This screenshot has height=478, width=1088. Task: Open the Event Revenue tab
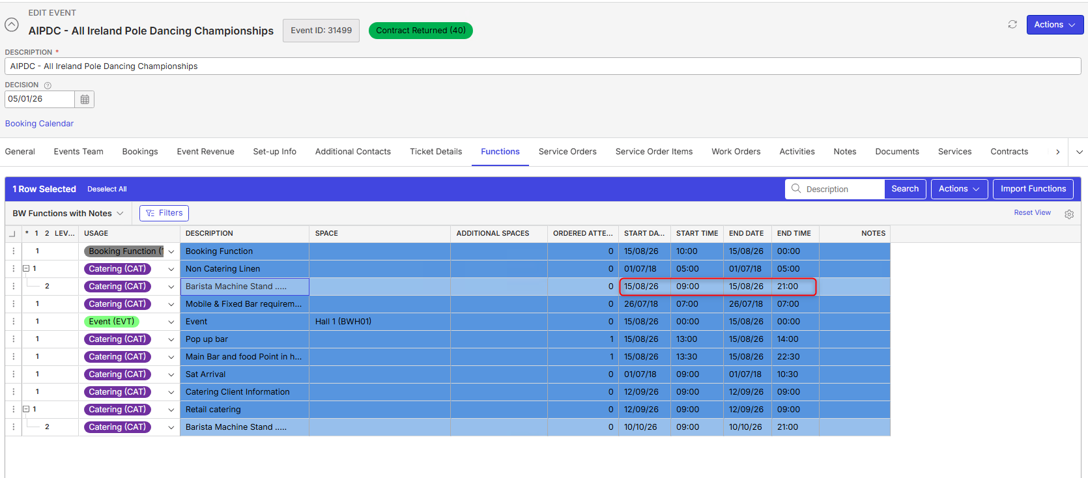(206, 152)
